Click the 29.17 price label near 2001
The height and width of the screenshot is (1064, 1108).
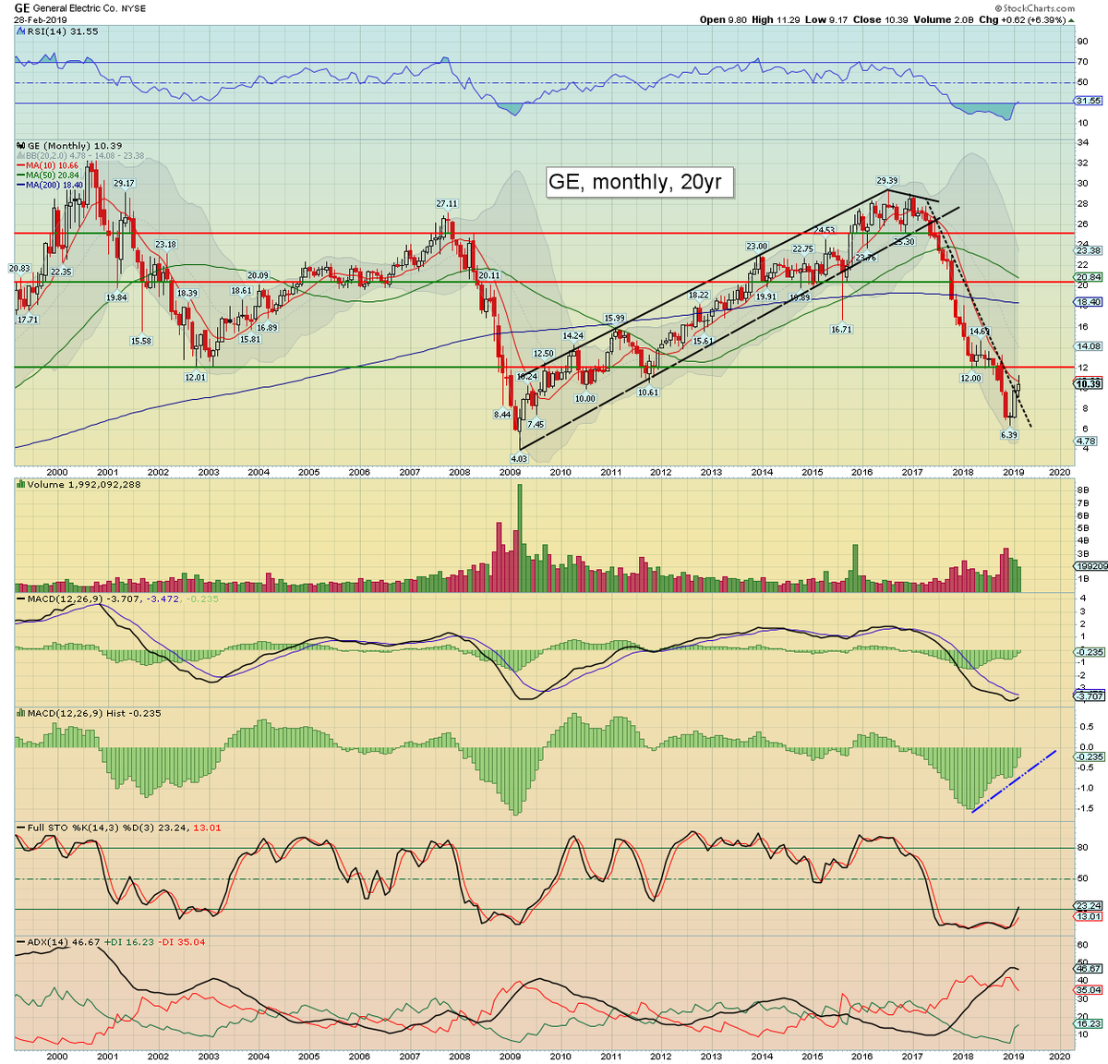pos(124,183)
